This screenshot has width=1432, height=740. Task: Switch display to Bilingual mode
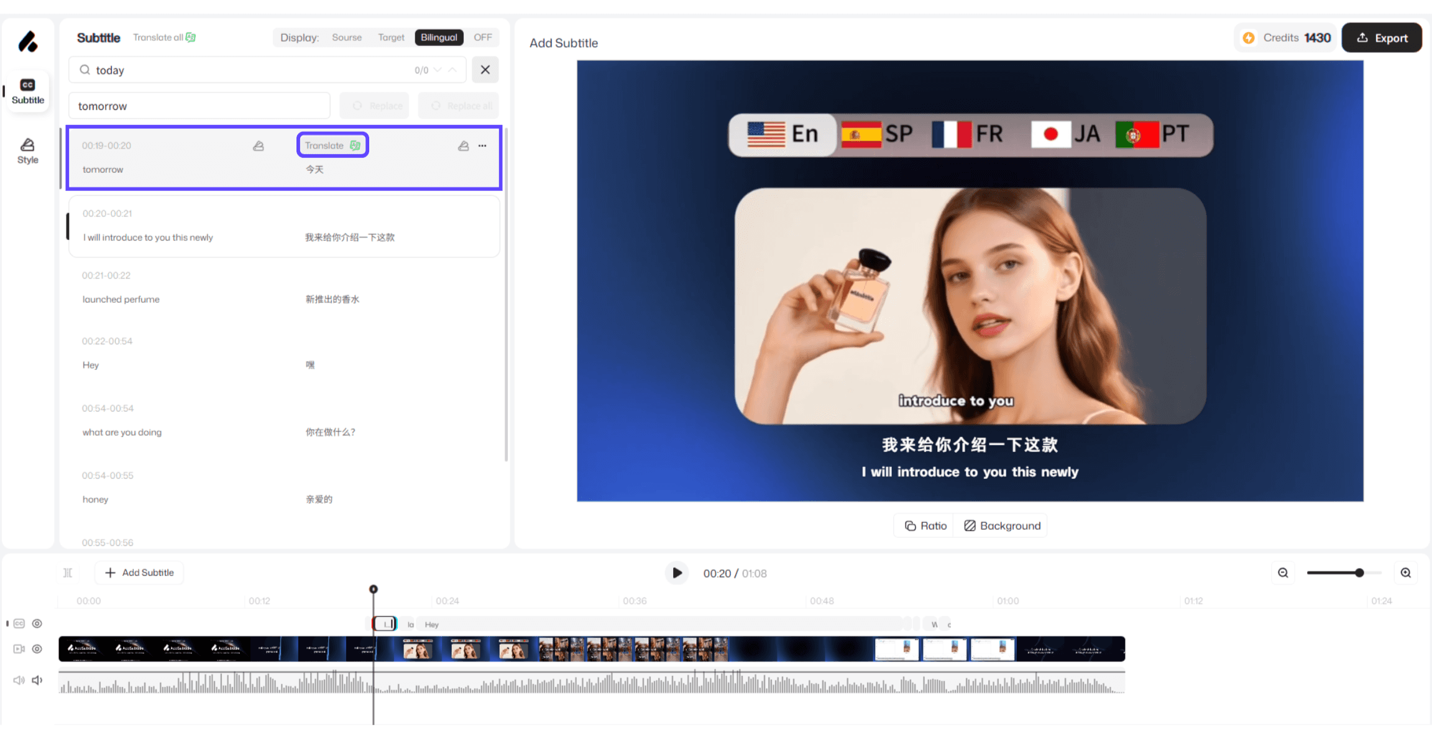(439, 37)
